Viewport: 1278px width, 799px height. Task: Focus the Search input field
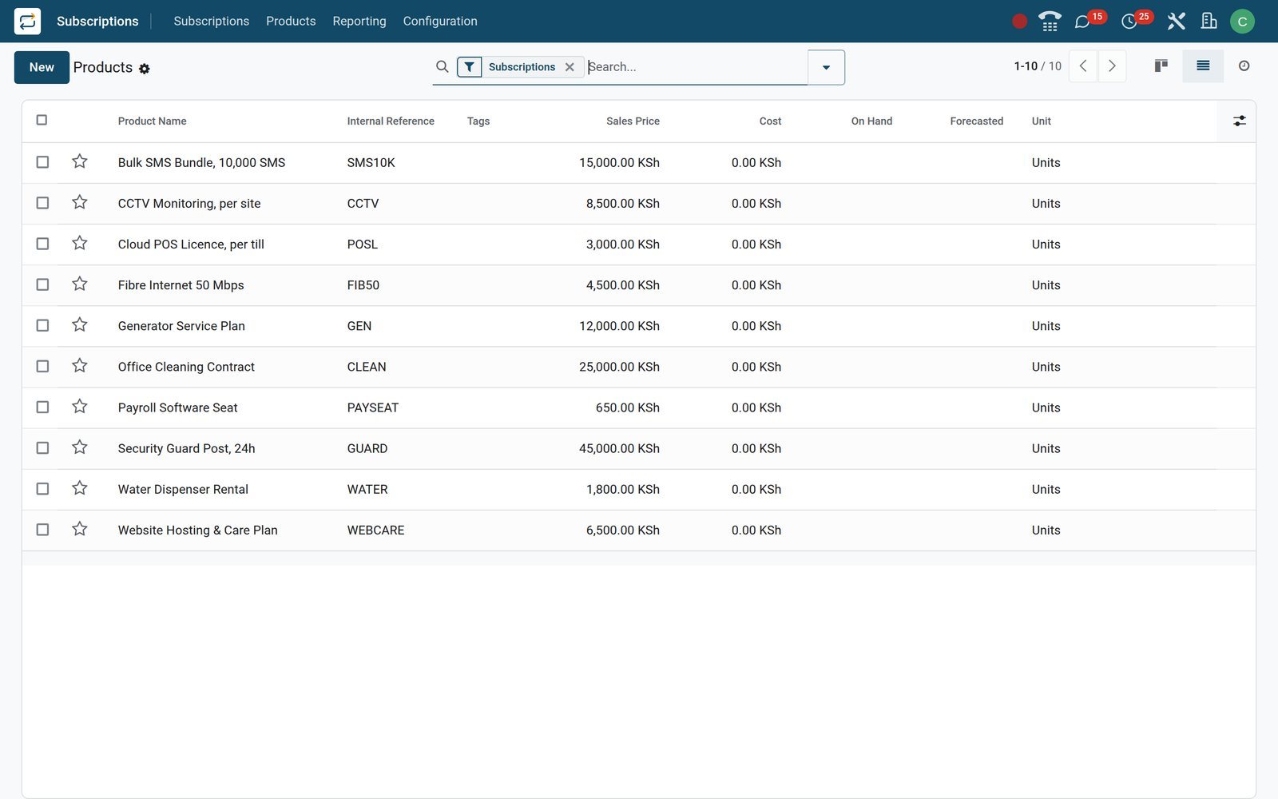pos(695,67)
